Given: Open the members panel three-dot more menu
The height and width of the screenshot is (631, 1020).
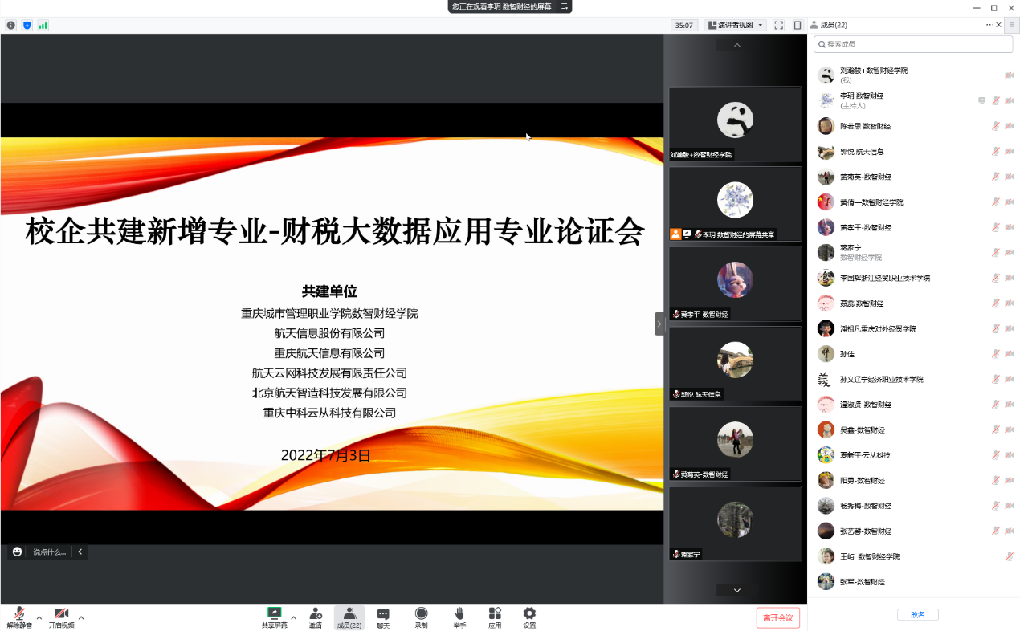Looking at the screenshot, I should [990, 25].
